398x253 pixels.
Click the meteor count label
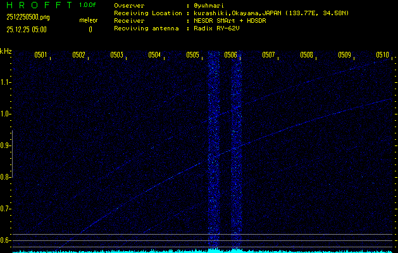pos(89,20)
